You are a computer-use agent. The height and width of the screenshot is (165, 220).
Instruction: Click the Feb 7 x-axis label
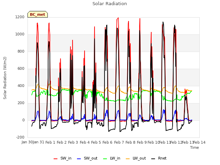click(119, 142)
